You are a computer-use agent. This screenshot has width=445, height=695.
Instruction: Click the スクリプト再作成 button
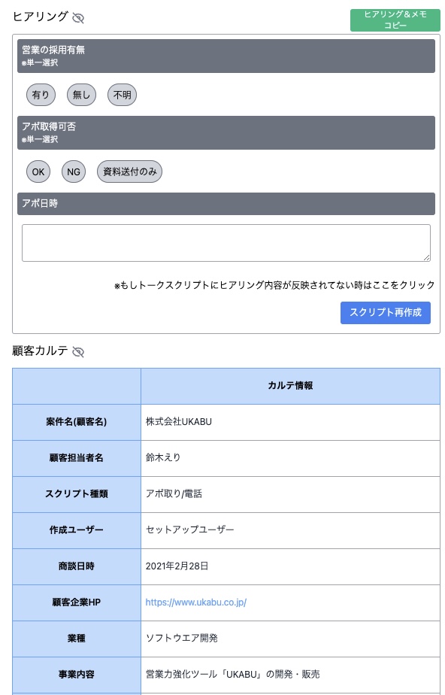[386, 313]
